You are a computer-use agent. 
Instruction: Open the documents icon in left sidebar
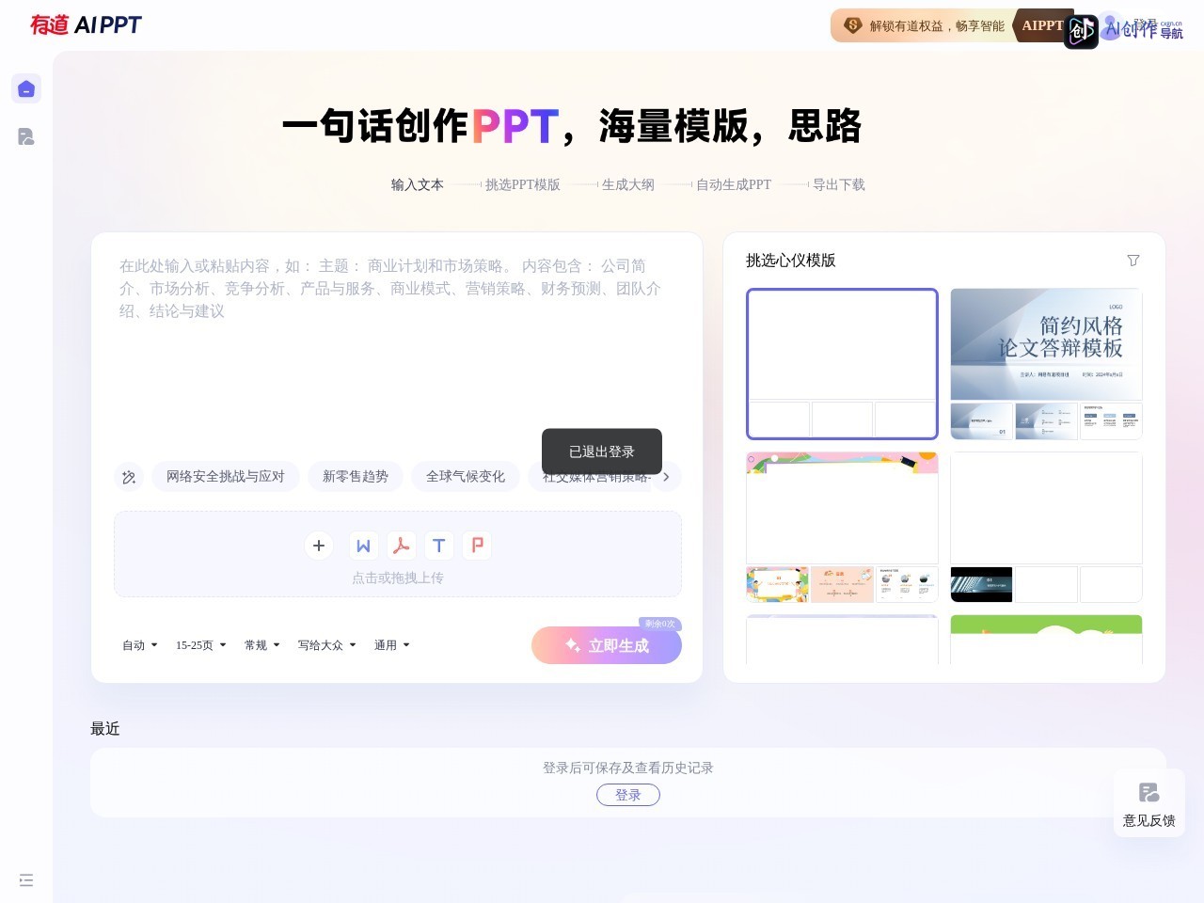pyautogui.click(x=26, y=136)
